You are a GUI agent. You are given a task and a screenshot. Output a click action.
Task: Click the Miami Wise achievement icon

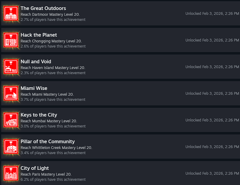[11, 93]
